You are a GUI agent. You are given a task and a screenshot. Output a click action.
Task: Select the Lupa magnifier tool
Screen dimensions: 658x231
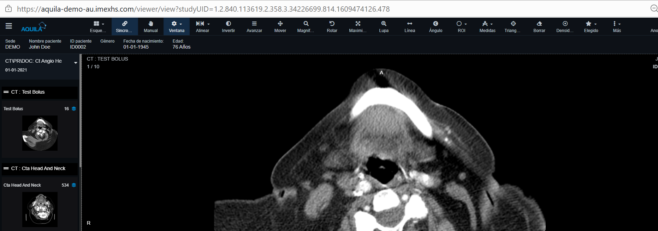[384, 26]
